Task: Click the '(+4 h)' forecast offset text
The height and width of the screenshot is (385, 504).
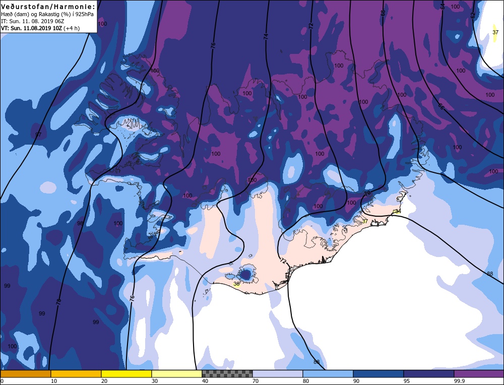Action: pyautogui.click(x=72, y=28)
